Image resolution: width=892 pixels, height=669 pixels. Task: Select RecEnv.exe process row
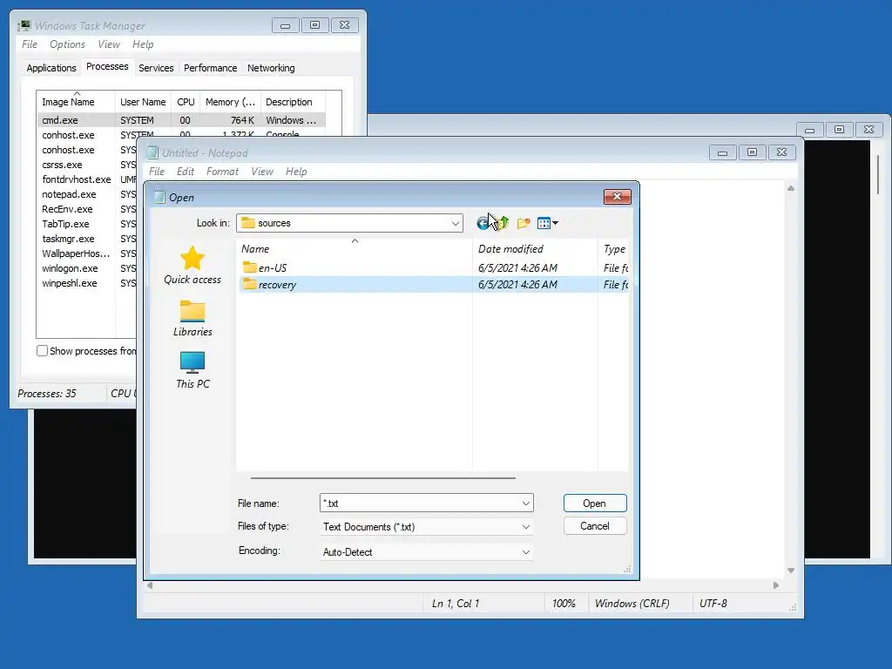(87, 209)
